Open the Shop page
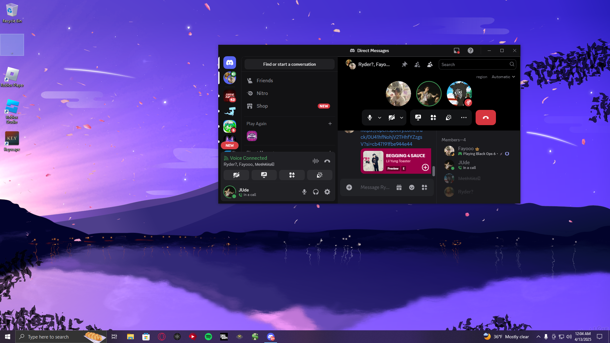Screen dimensions: 610x343 (x=289, y=106)
